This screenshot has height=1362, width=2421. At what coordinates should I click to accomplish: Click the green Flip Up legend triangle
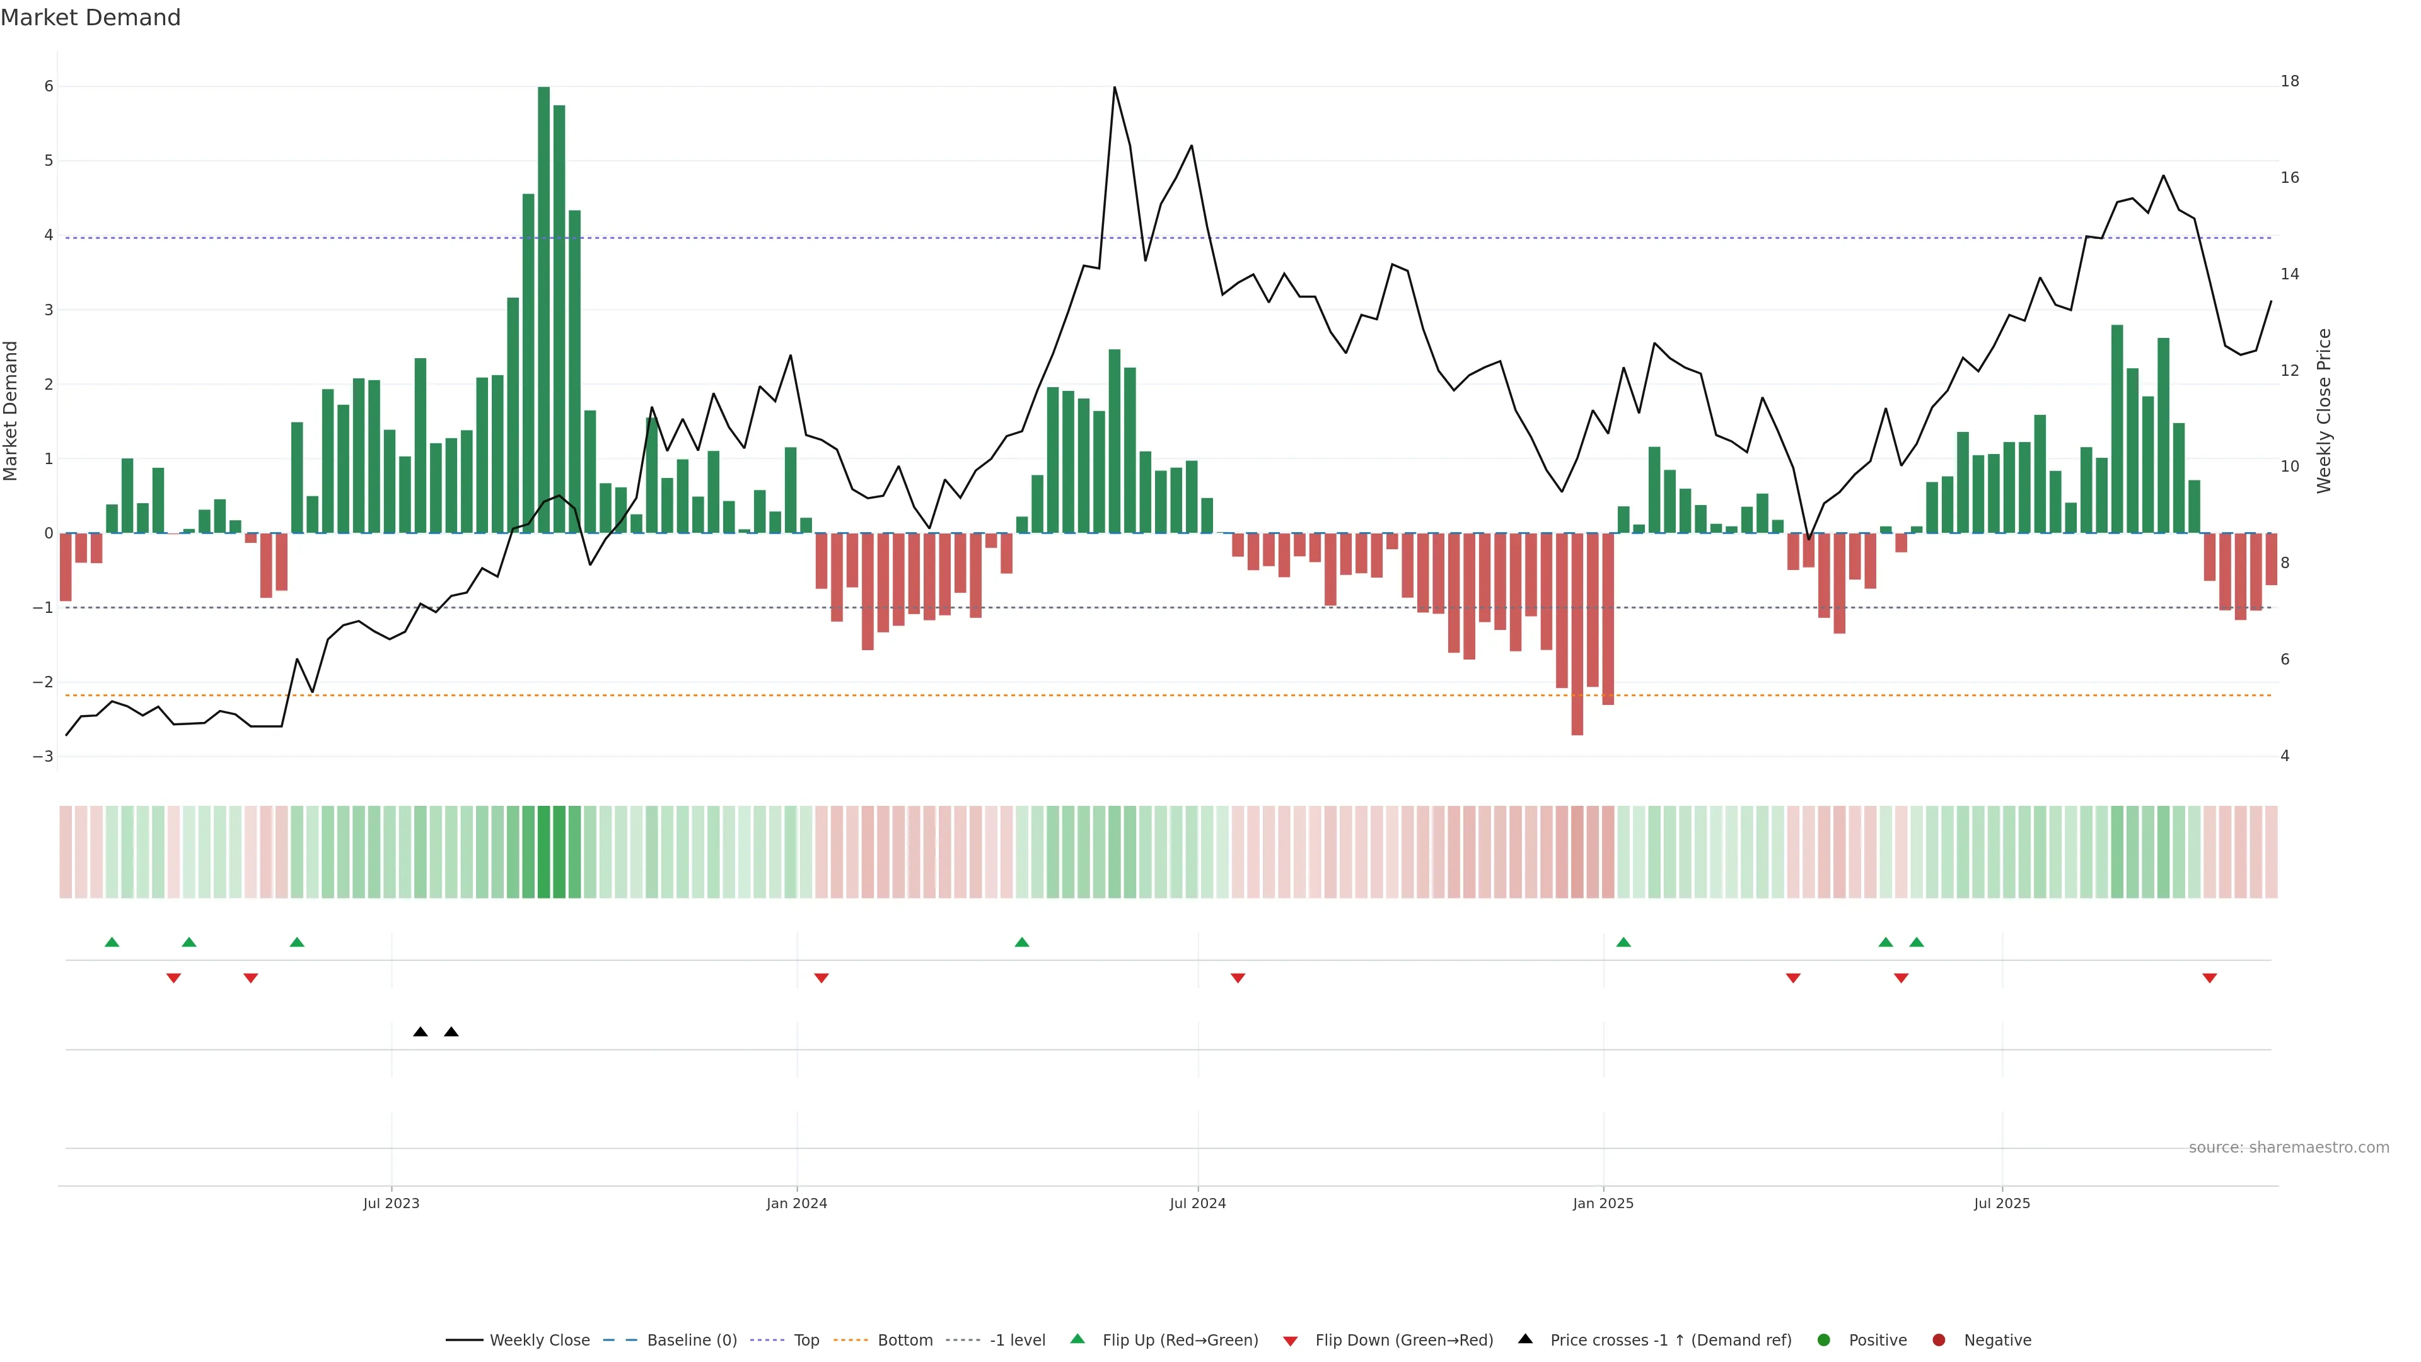click(x=1077, y=1339)
